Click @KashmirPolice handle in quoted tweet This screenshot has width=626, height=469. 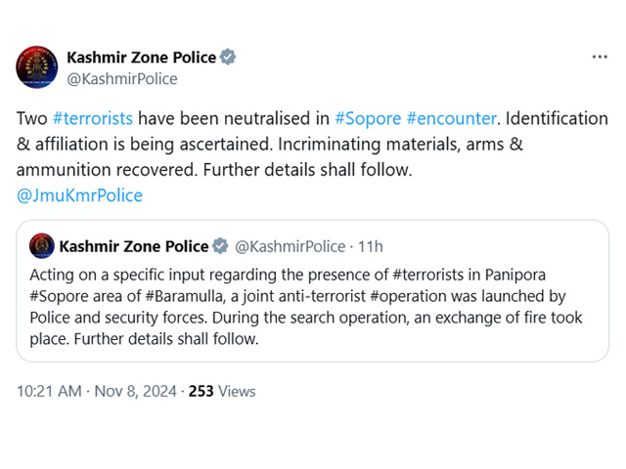[x=291, y=246]
